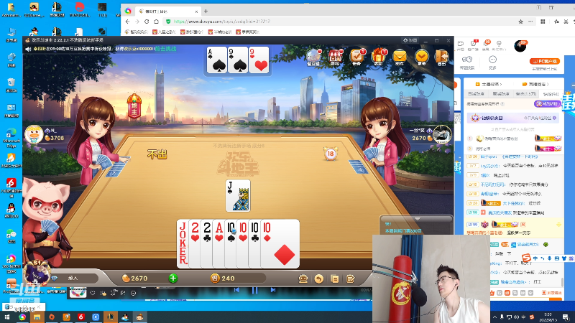Open the card record icon beside undo
Screen dimensions: 575x323
334,278
